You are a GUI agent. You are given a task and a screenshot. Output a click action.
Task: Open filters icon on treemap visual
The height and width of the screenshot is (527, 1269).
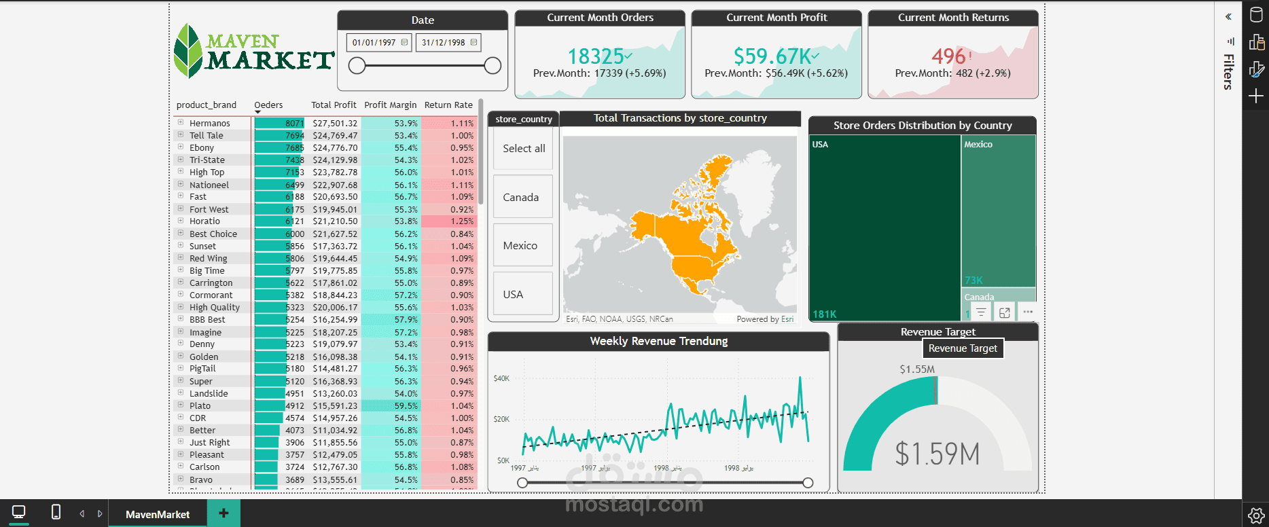tap(981, 312)
